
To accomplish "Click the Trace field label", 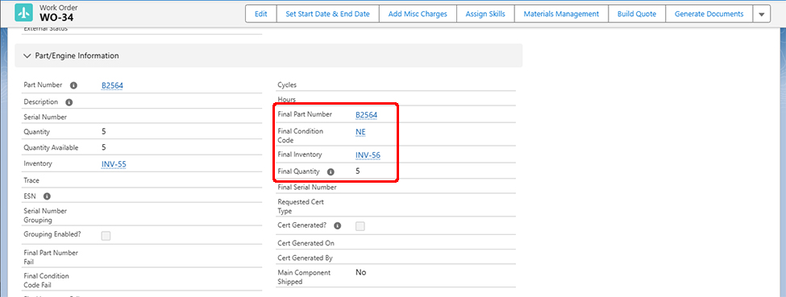I will pyautogui.click(x=31, y=180).
